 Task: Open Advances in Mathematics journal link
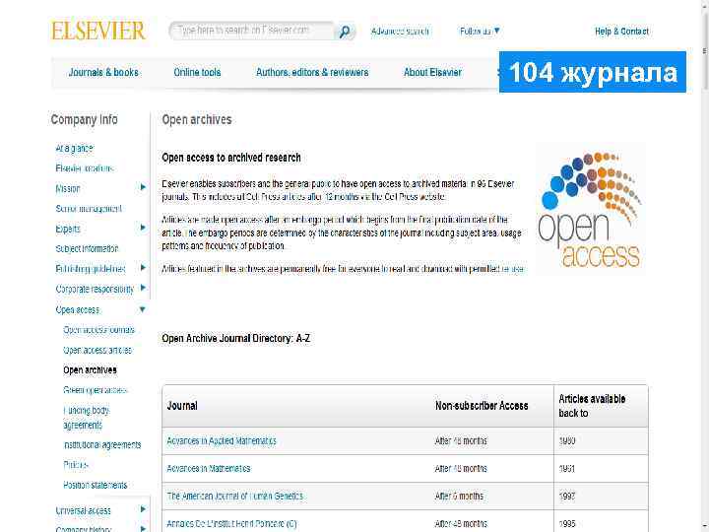tap(209, 468)
